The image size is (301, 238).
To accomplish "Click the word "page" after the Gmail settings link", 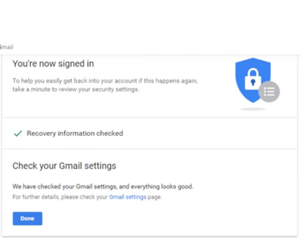I will [154, 197].
